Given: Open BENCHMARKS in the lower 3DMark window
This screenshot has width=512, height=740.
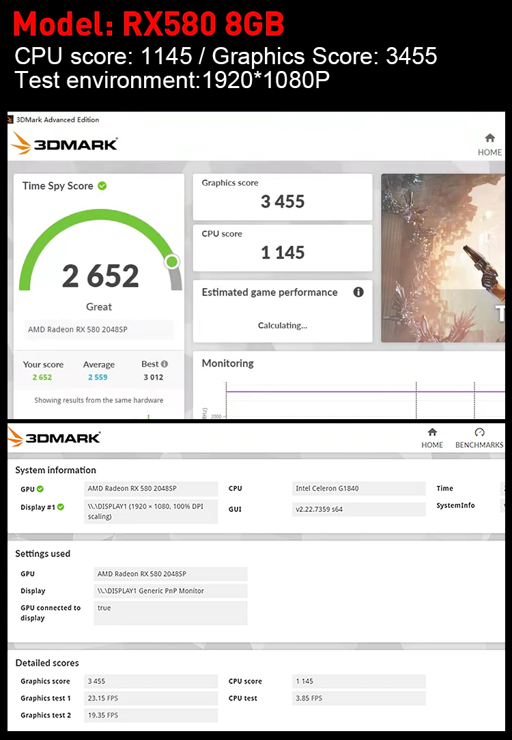Looking at the screenshot, I should point(479,438).
